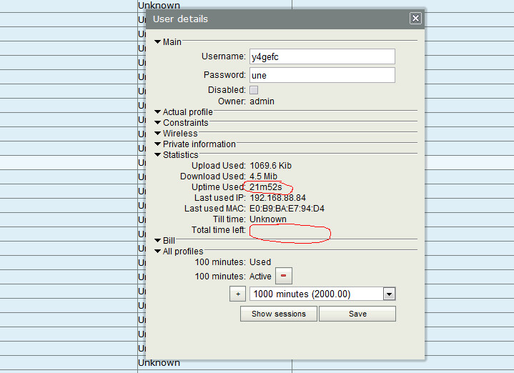Add selected profile with plus button
Viewport: 514px width, 373px height.
[238, 294]
